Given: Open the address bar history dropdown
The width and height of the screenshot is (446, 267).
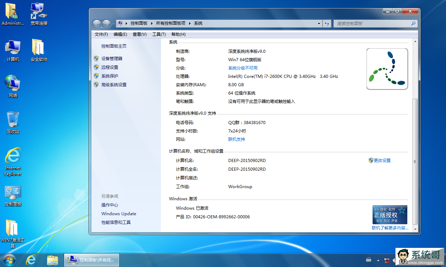Looking at the screenshot, I should pos(319,23).
